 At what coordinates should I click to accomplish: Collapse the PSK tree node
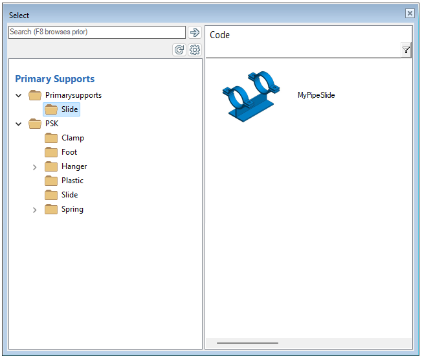point(19,124)
